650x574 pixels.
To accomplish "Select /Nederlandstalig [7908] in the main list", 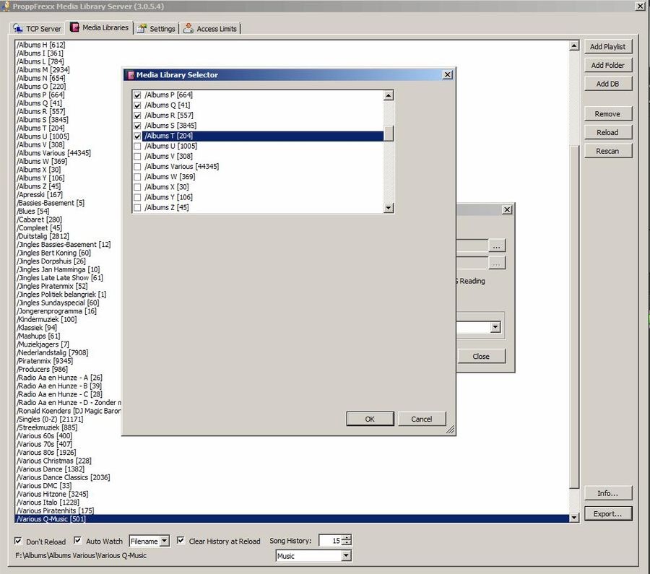I will pos(53,352).
